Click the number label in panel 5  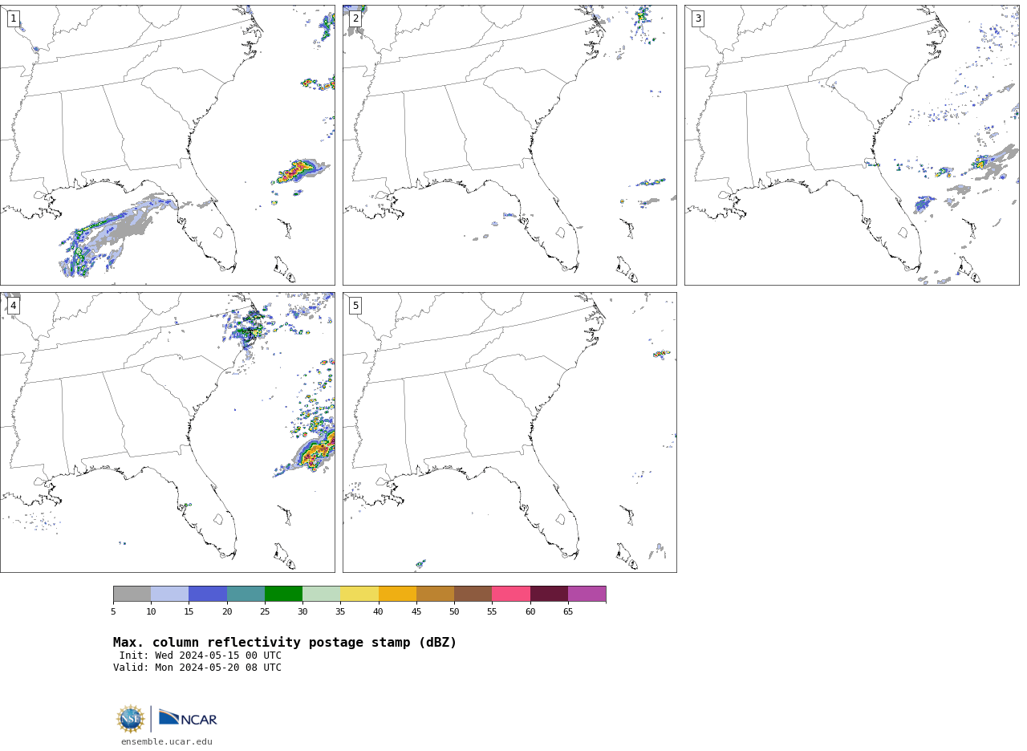355,306
